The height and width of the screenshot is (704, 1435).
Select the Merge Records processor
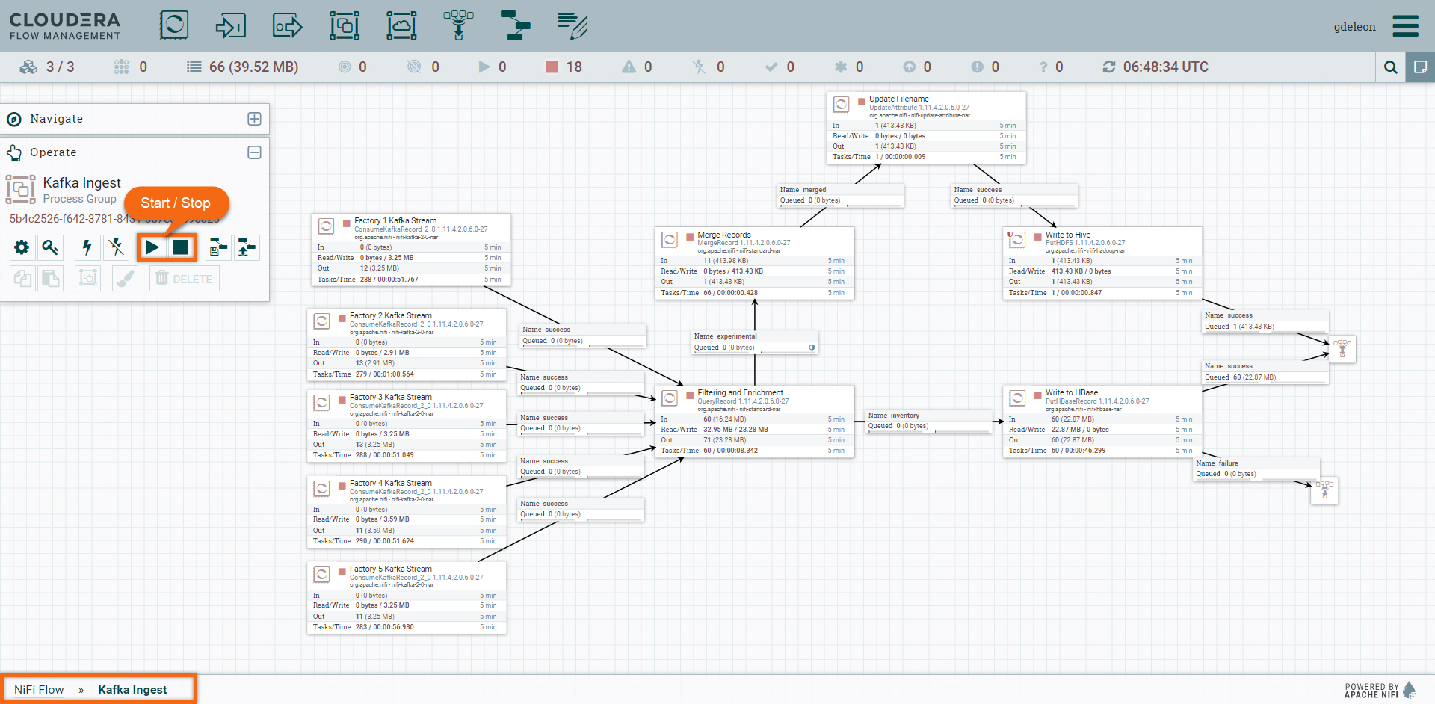[755, 264]
